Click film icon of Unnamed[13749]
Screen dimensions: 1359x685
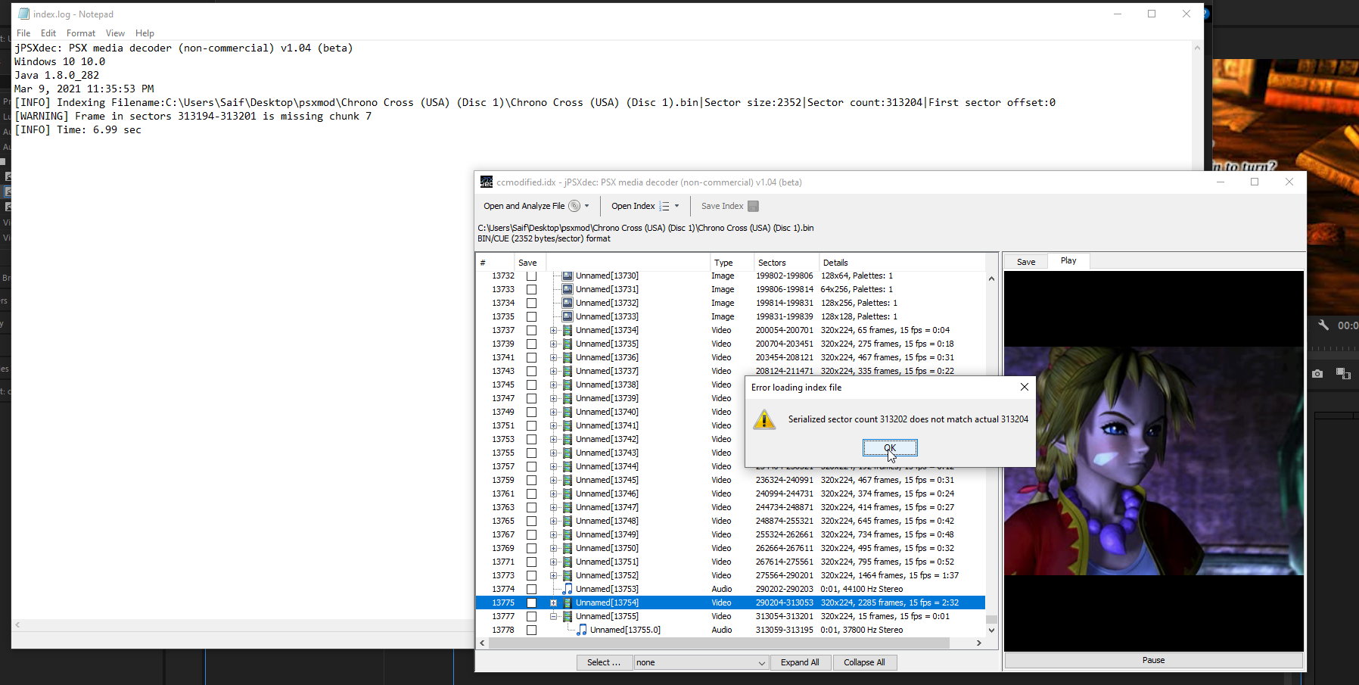(568, 534)
